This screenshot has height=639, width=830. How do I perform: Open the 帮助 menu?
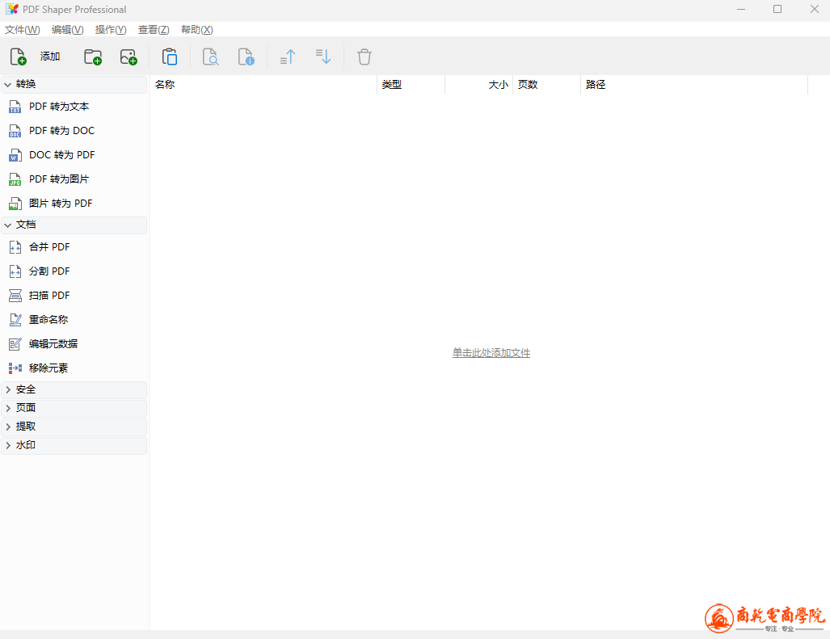click(196, 30)
